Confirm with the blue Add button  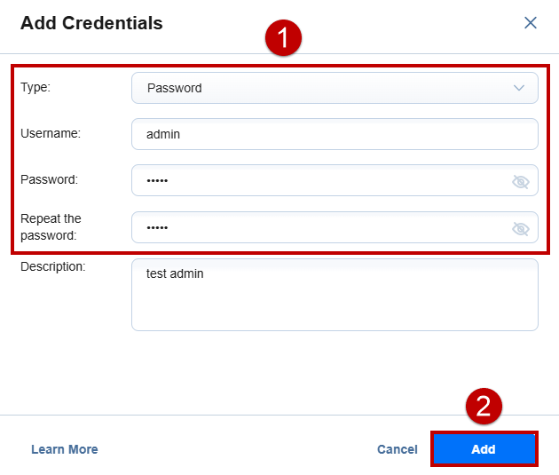484,449
